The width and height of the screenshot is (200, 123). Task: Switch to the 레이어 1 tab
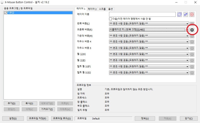point(81,9)
